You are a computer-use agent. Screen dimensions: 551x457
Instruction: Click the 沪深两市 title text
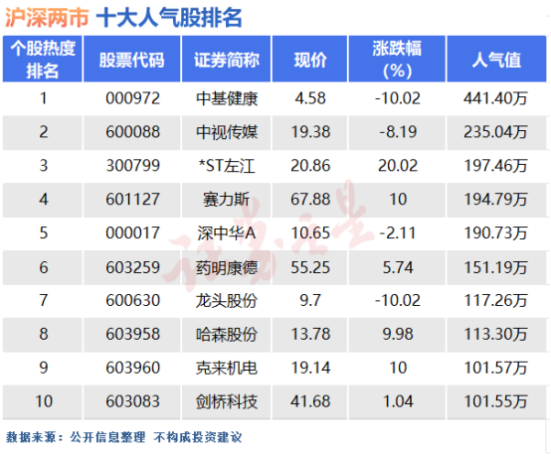47,18
